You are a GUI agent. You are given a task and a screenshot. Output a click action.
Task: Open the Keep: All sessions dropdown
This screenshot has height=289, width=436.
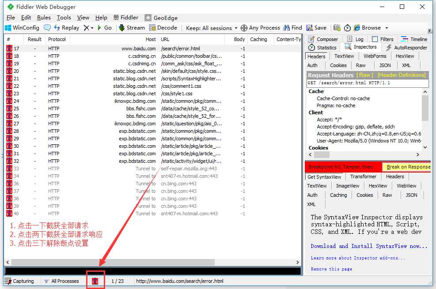pos(212,28)
